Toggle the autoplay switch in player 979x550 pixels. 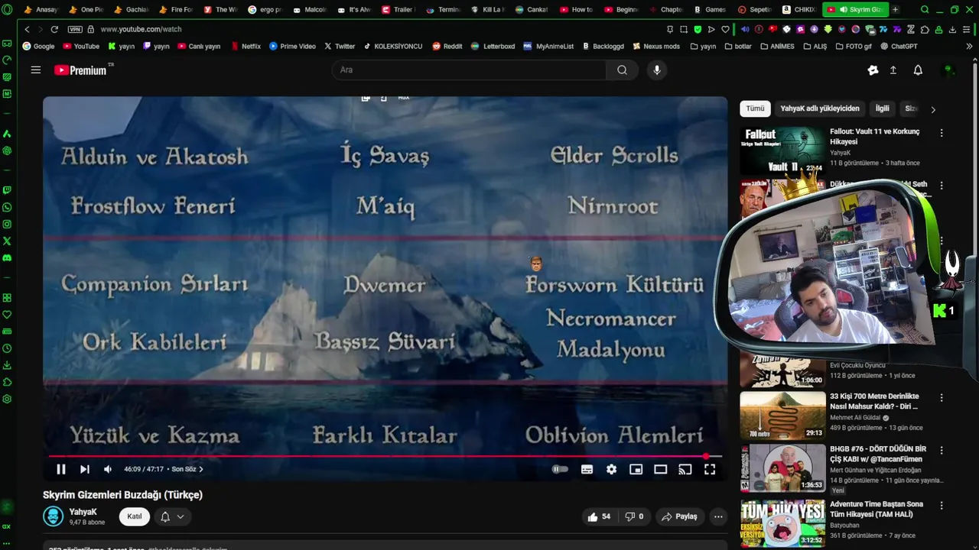561,470
